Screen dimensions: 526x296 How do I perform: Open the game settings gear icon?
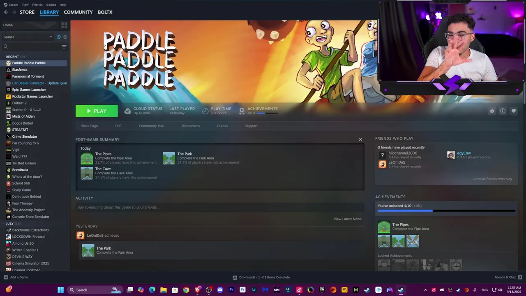tap(492, 111)
